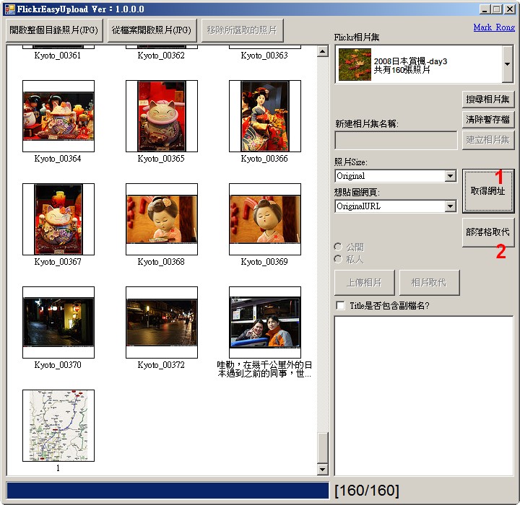Select the Kyoto_00364 thumbnail
The image size is (520, 505).
point(58,116)
